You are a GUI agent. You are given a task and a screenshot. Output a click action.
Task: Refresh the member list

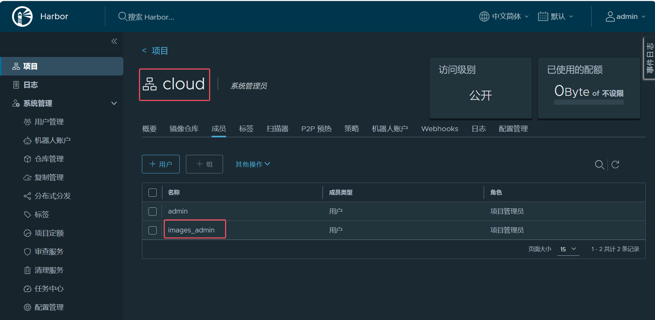(615, 164)
